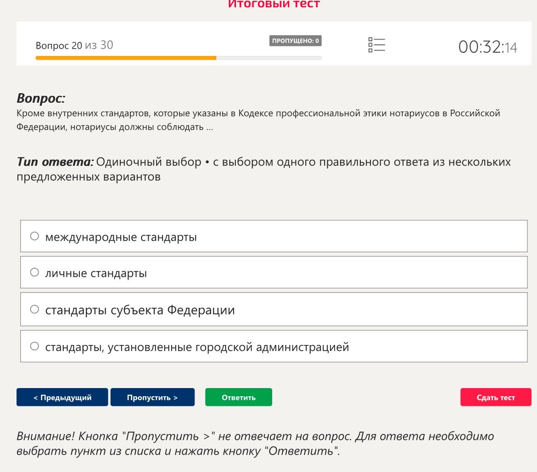
Task: Skip question using «Пропустить >» button
Action: [x=152, y=397]
